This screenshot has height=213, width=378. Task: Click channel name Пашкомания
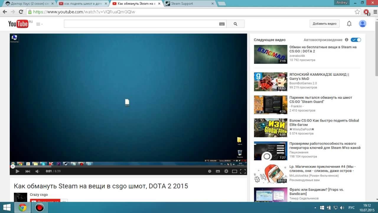pos(299,152)
